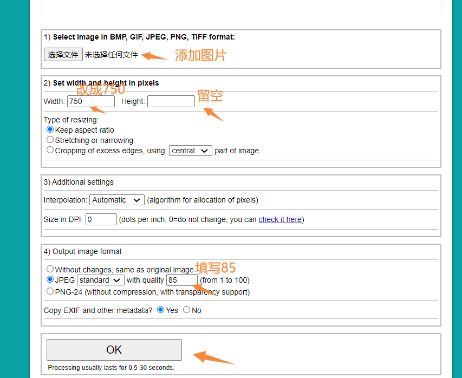Choose No for copying EXIF metadata

tap(186, 310)
